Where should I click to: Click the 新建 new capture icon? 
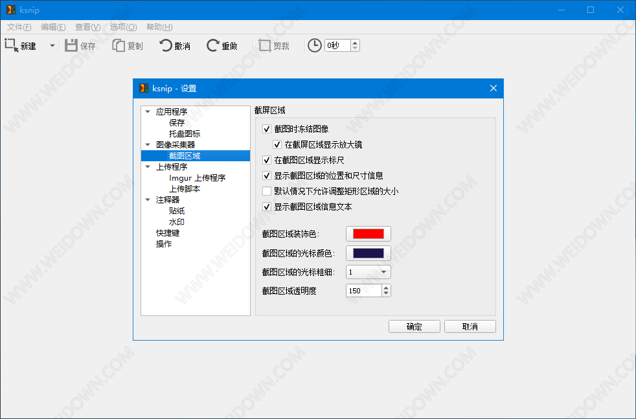click(x=12, y=45)
